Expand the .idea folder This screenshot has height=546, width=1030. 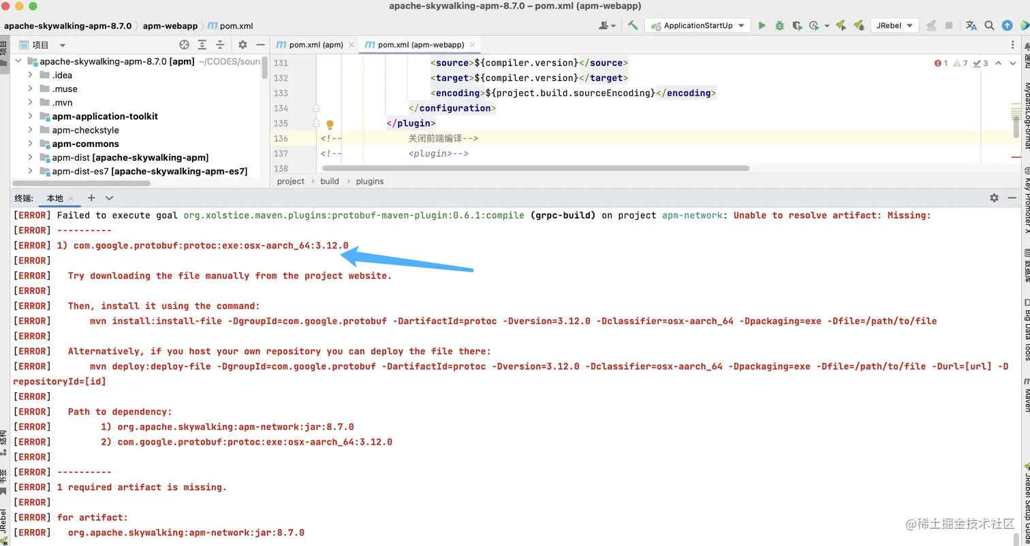pyautogui.click(x=31, y=75)
